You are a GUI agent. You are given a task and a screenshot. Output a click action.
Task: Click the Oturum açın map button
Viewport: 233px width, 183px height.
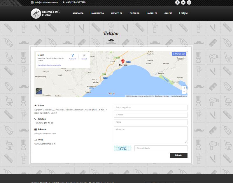pyautogui.click(x=179, y=54)
